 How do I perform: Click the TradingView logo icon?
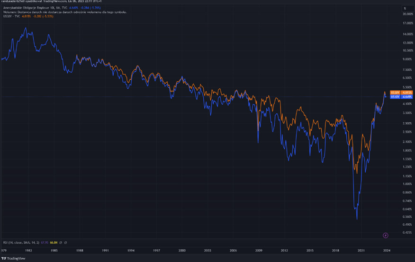(4, 258)
